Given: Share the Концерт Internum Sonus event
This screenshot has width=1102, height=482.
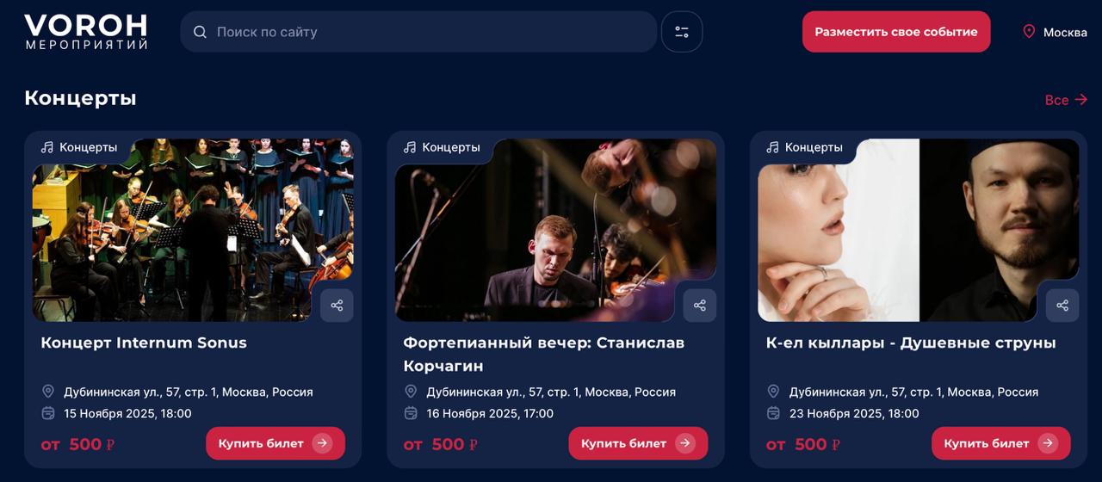Looking at the screenshot, I should coord(337,306).
